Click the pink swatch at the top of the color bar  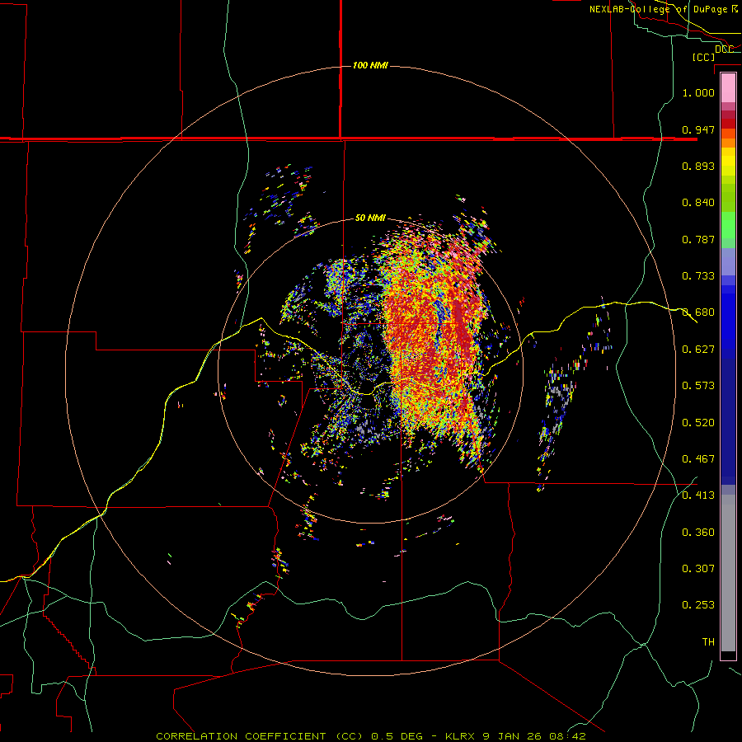728,87
